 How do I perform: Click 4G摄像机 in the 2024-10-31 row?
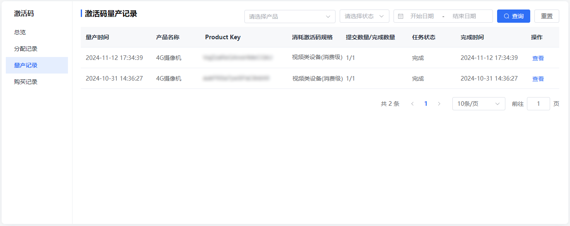(x=169, y=79)
